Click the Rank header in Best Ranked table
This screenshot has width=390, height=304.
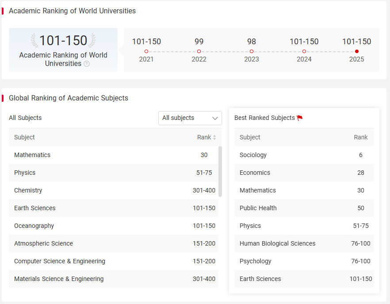pos(361,137)
